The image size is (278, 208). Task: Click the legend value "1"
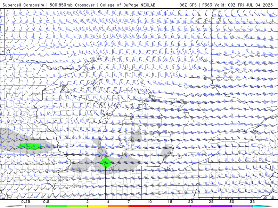pos(67,202)
